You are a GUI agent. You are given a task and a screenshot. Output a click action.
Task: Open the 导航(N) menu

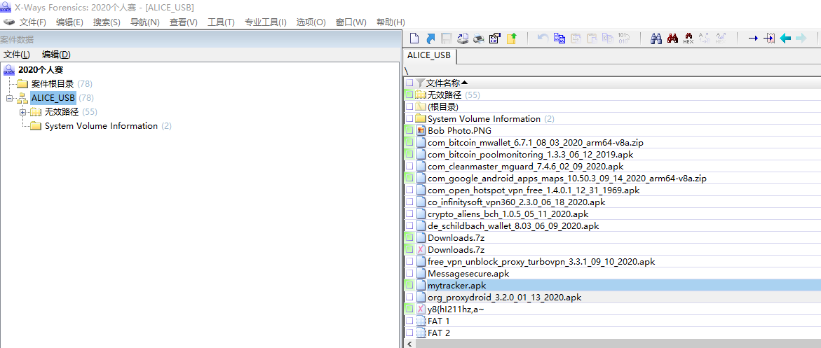[145, 22]
